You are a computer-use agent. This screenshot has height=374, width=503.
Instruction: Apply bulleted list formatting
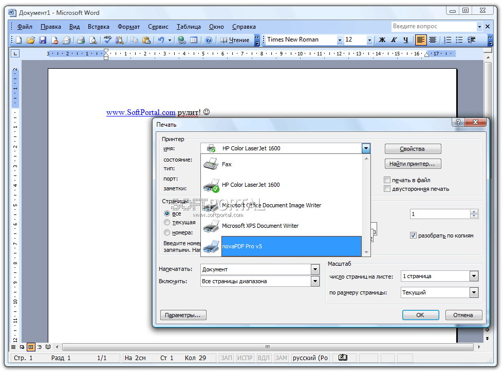[x=459, y=40]
